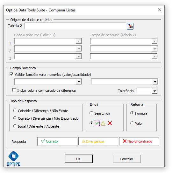Select Coincide / Diferença / Não Existe option
This screenshot has height=173, width=172.
[x=15, y=110]
